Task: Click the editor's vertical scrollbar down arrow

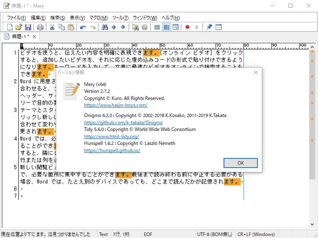Action: pyautogui.click(x=312, y=224)
